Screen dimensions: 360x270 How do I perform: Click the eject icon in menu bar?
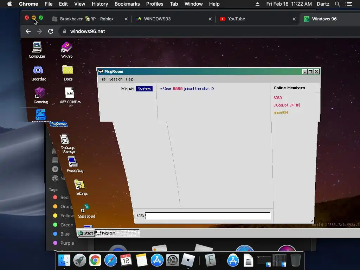coord(257,4)
